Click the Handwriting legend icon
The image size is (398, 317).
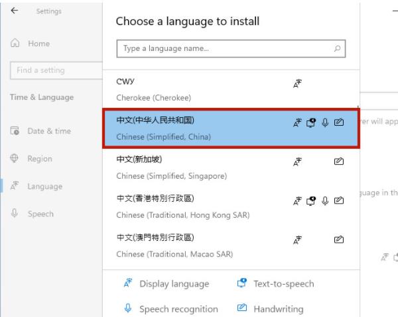click(x=242, y=307)
